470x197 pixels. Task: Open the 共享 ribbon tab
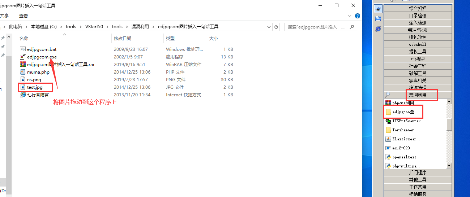point(4,16)
